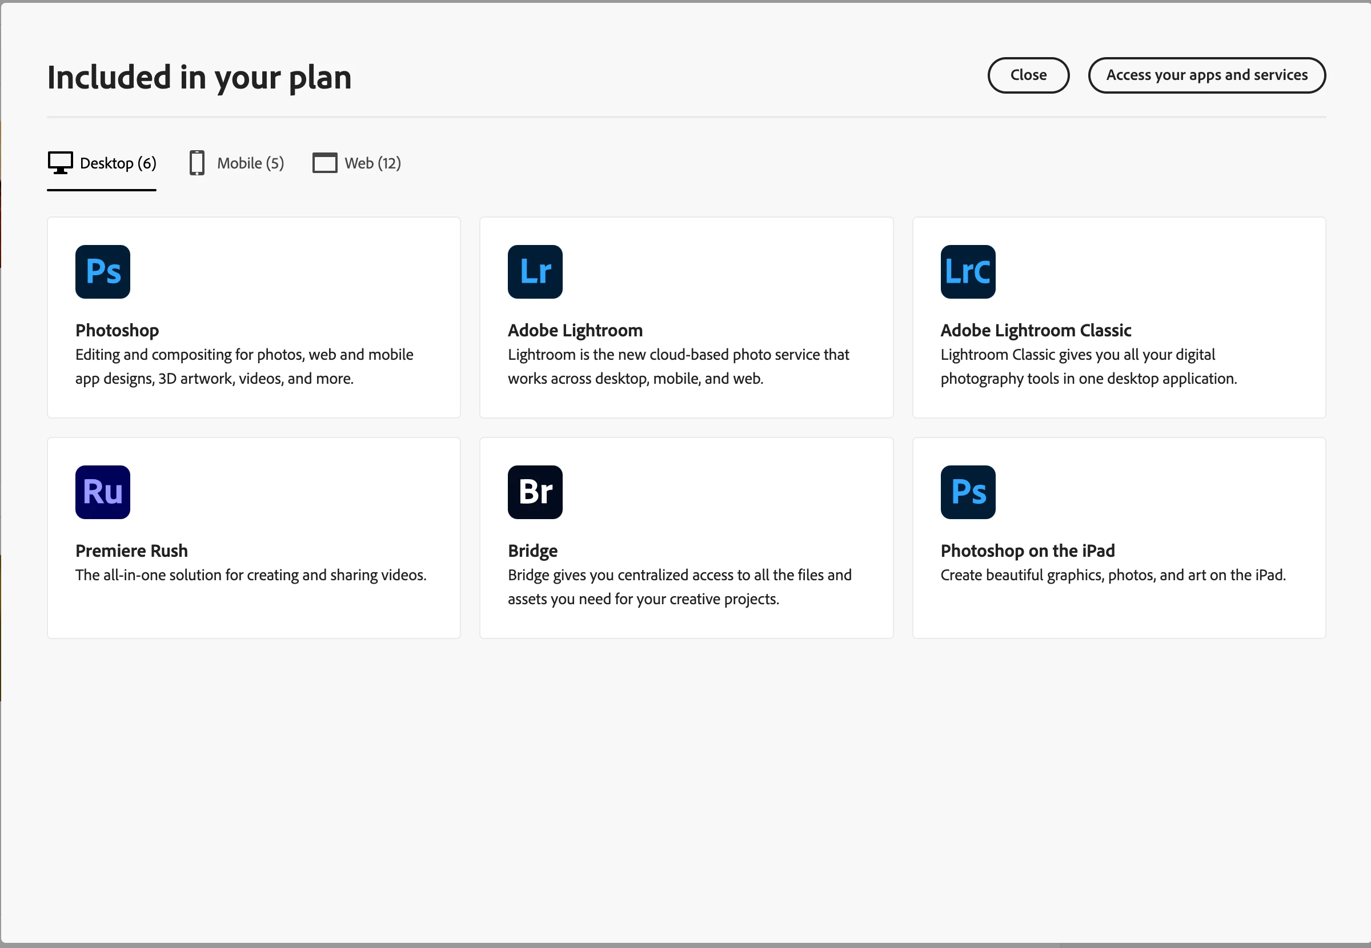Click the Bridge card description
Image resolution: width=1371 pixels, height=948 pixels.
[679, 587]
